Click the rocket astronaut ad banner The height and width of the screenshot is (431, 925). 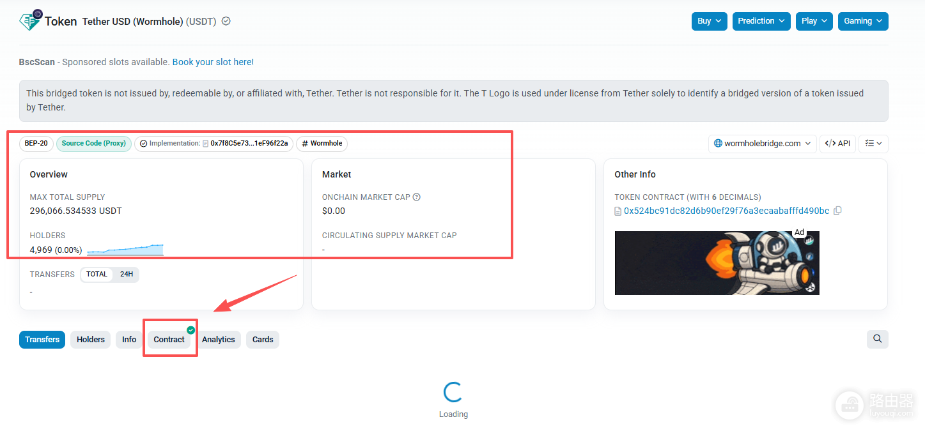717,263
